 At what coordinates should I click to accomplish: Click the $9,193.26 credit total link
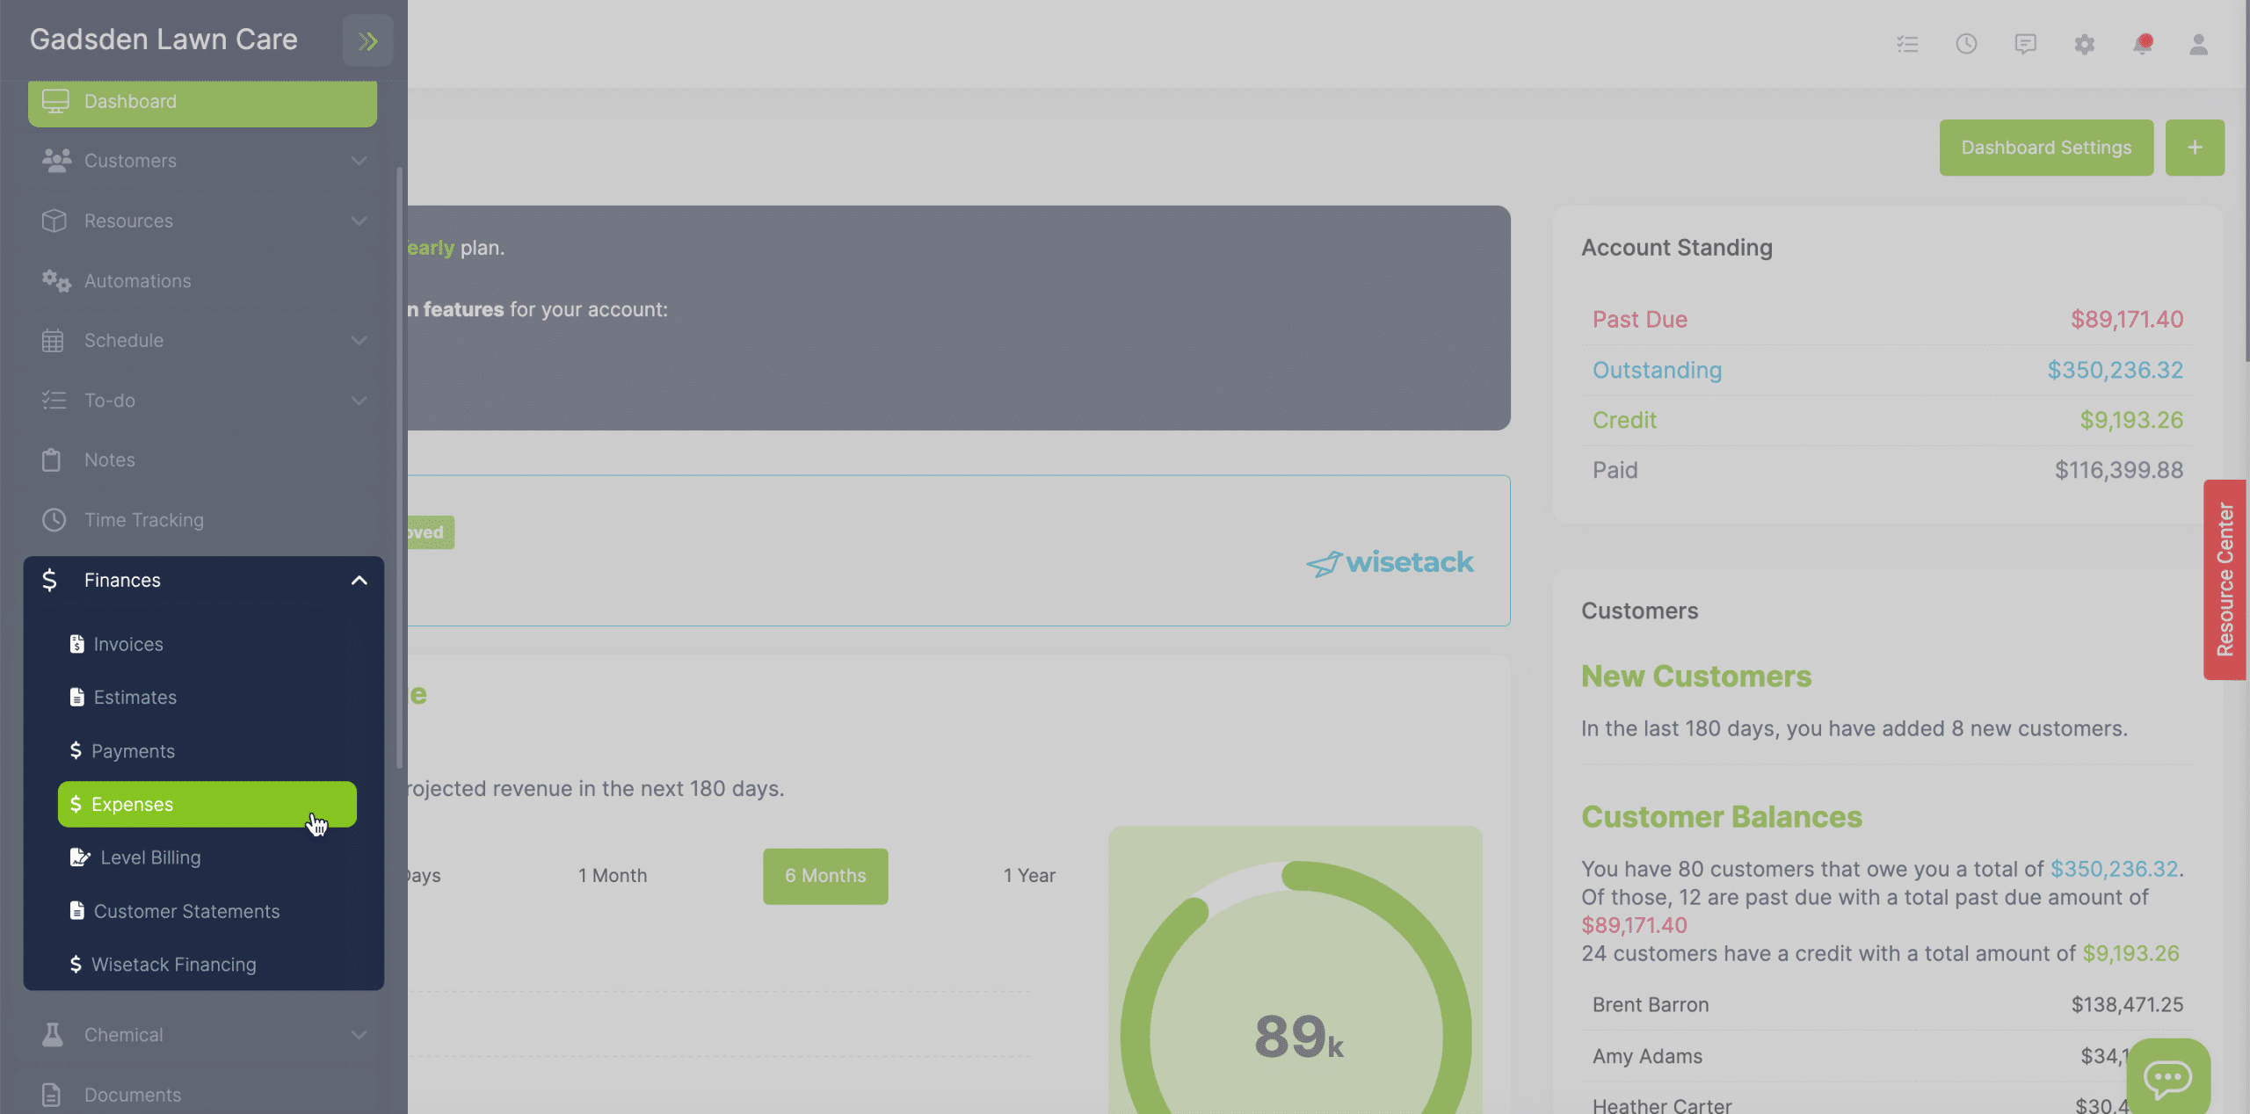point(2130,953)
